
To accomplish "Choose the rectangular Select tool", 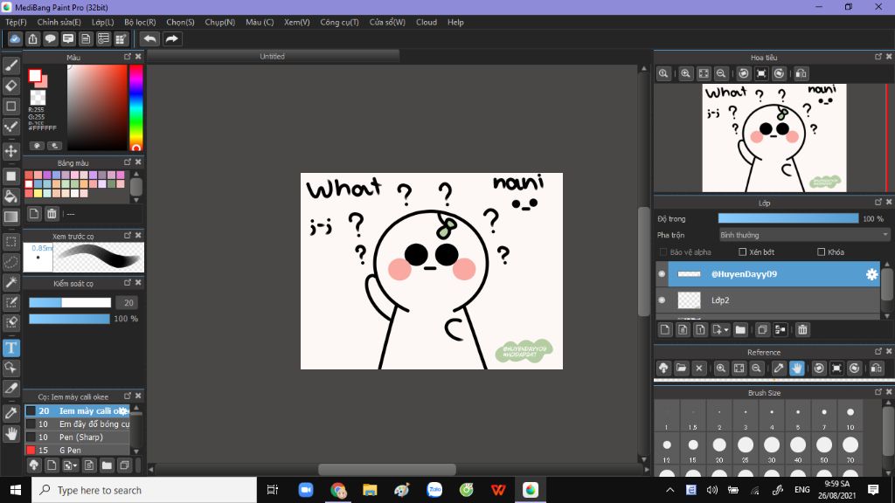I will click(x=10, y=242).
